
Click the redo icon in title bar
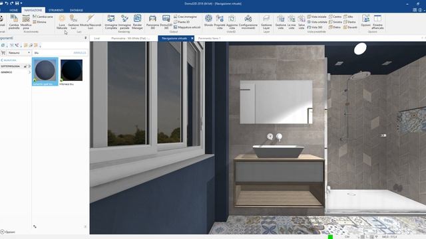point(12,3)
